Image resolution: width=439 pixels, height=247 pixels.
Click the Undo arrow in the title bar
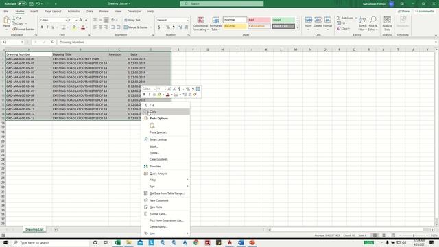38,4
